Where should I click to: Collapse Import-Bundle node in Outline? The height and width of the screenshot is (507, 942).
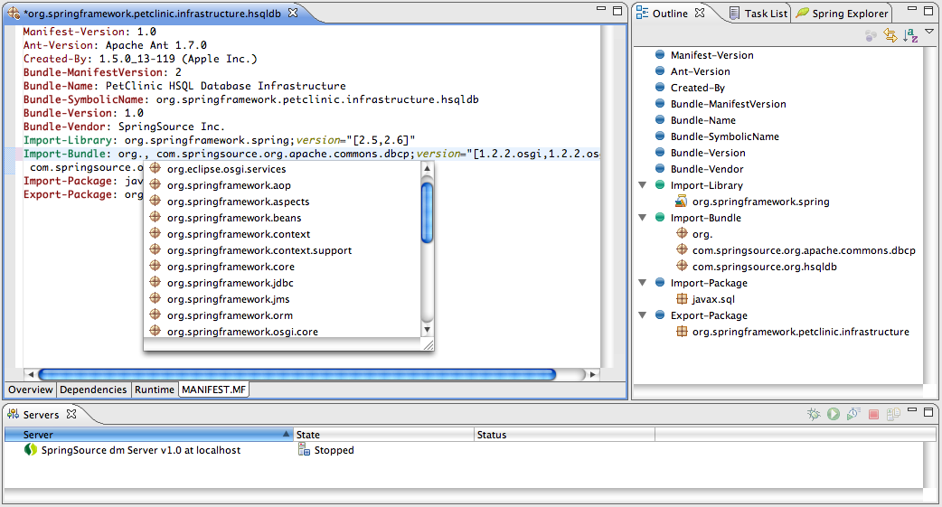(x=642, y=218)
